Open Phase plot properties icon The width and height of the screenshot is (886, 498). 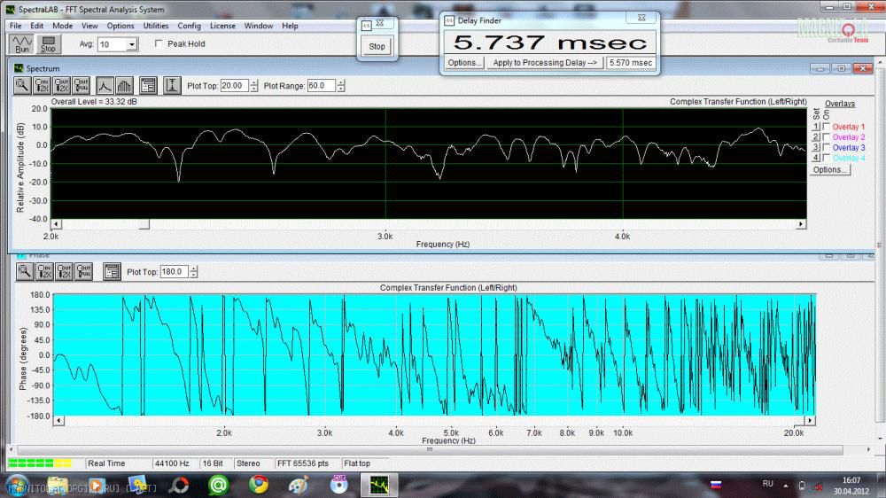(x=112, y=271)
